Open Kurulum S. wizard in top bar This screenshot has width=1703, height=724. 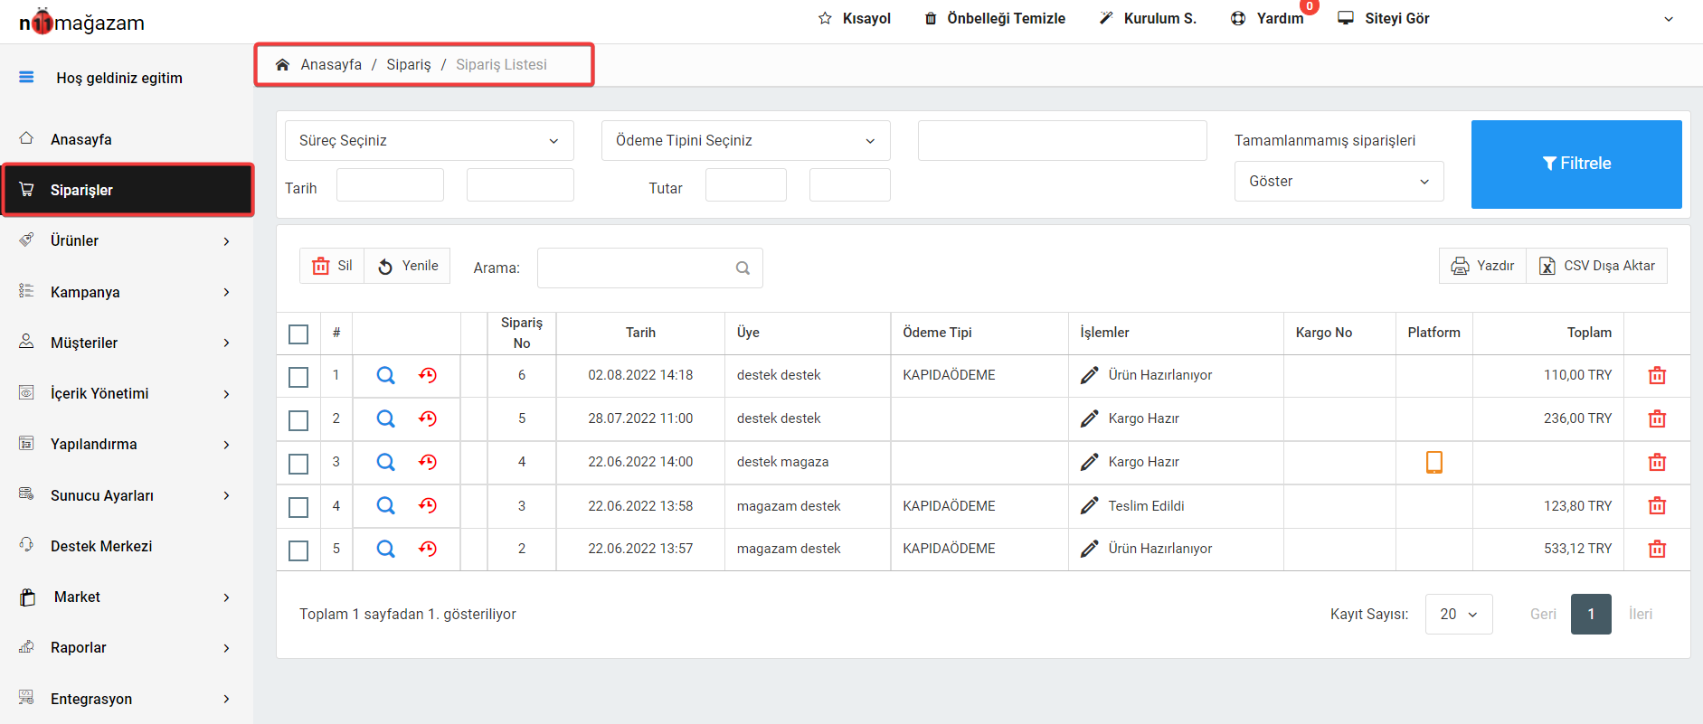click(1148, 18)
